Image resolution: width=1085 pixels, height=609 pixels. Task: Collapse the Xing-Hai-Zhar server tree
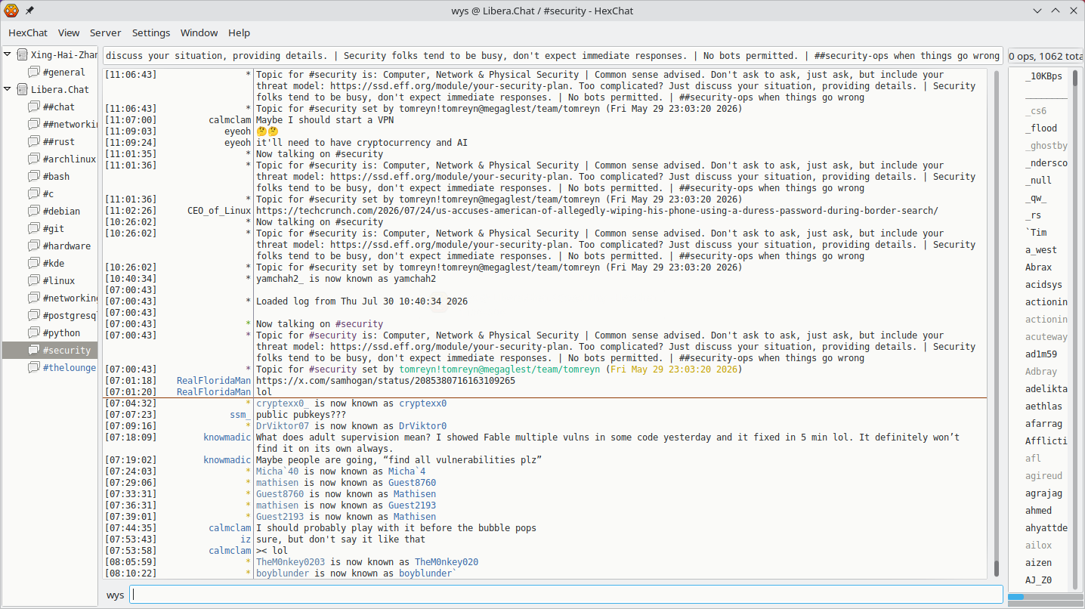click(8, 55)
